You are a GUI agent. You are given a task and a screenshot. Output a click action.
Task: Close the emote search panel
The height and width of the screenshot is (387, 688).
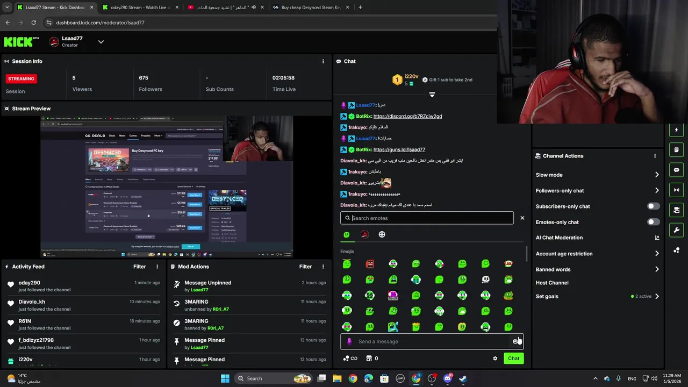[x=522, y=218]
